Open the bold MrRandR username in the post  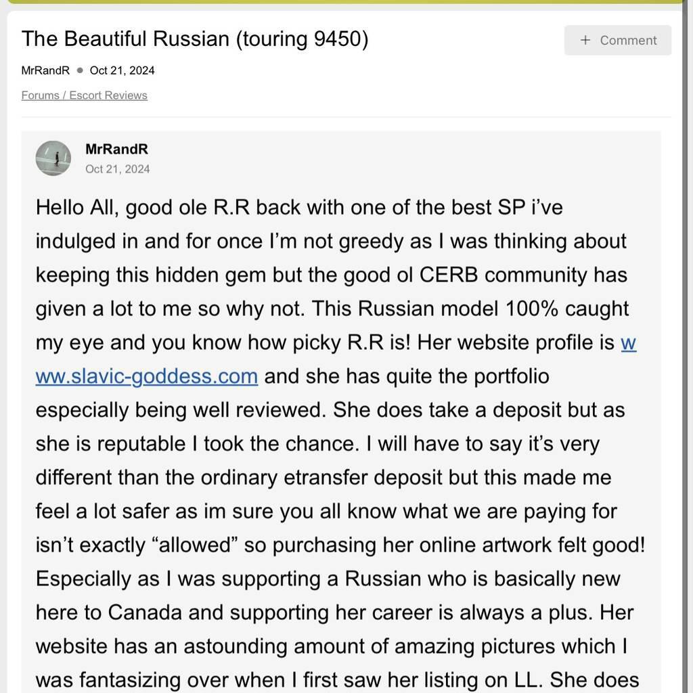(x=116, y=149)
